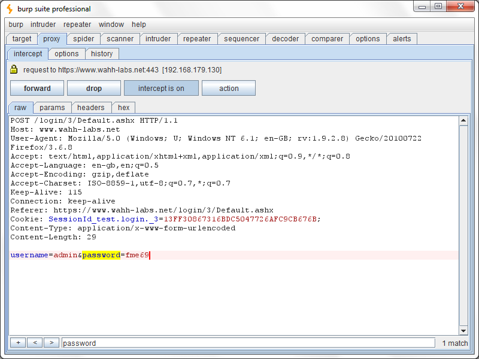
Task: Open the comparer tab
Action: tap(327, 39)
